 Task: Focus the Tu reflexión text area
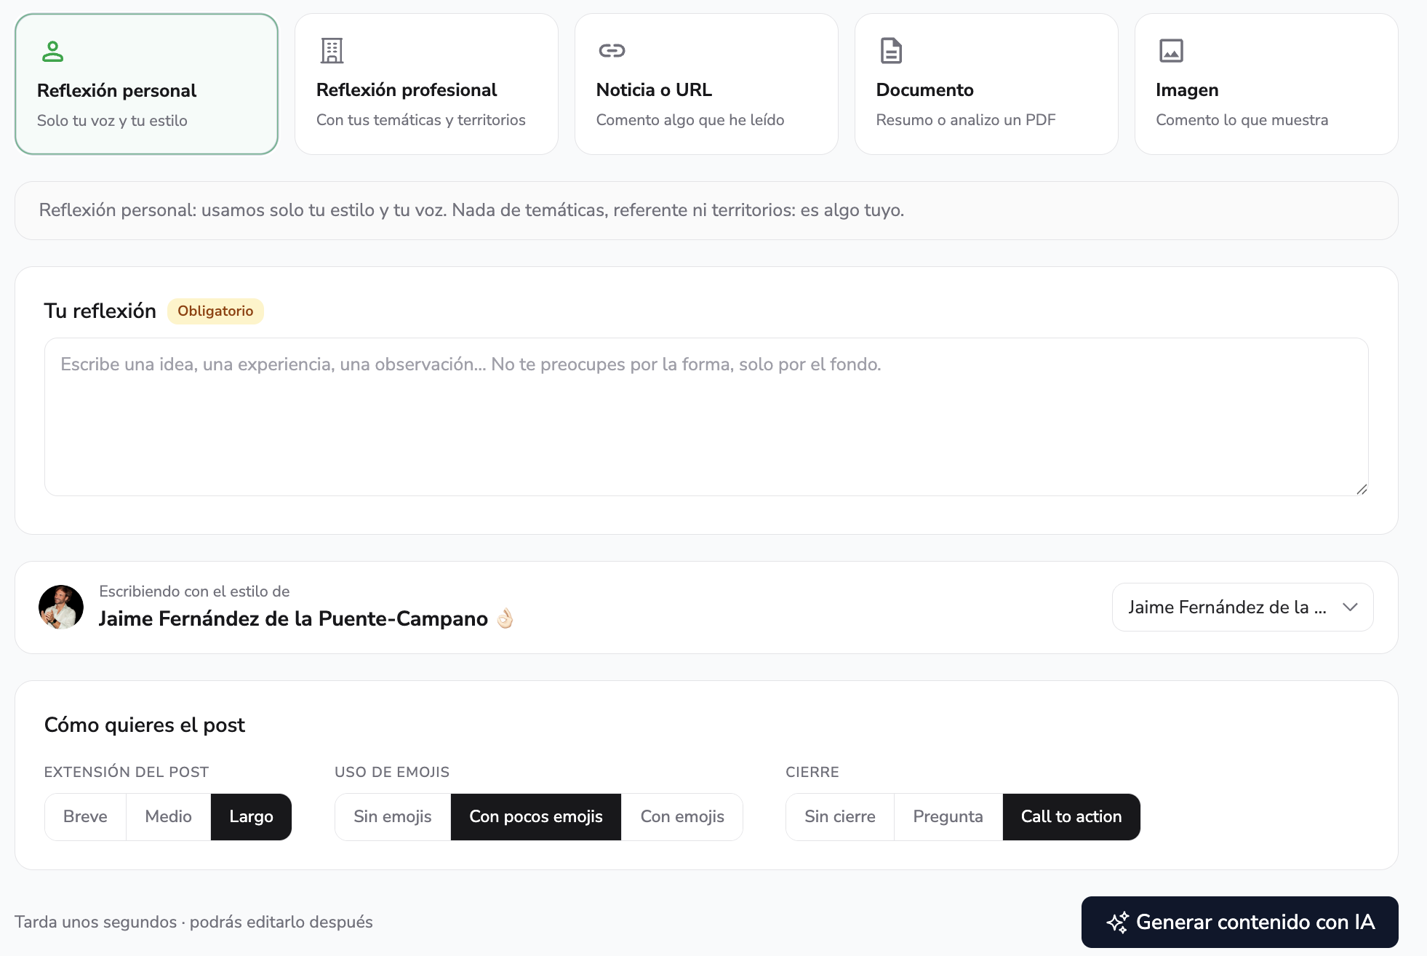click(x=706, y=417)
